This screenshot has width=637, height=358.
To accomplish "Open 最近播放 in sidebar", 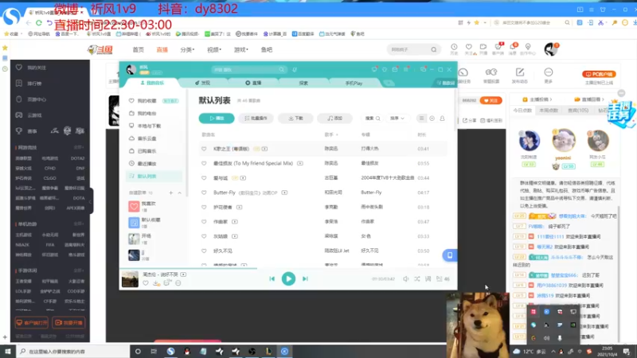I will coord(147,164).
